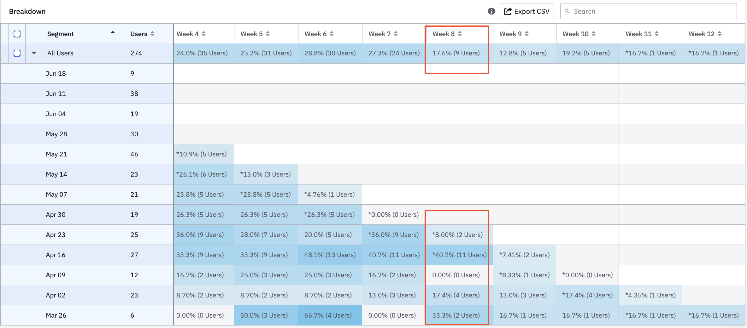Viewport: 747px width, 328px height.
Task: Sort Week 6 column using sort icon
Action: point(332,34)
